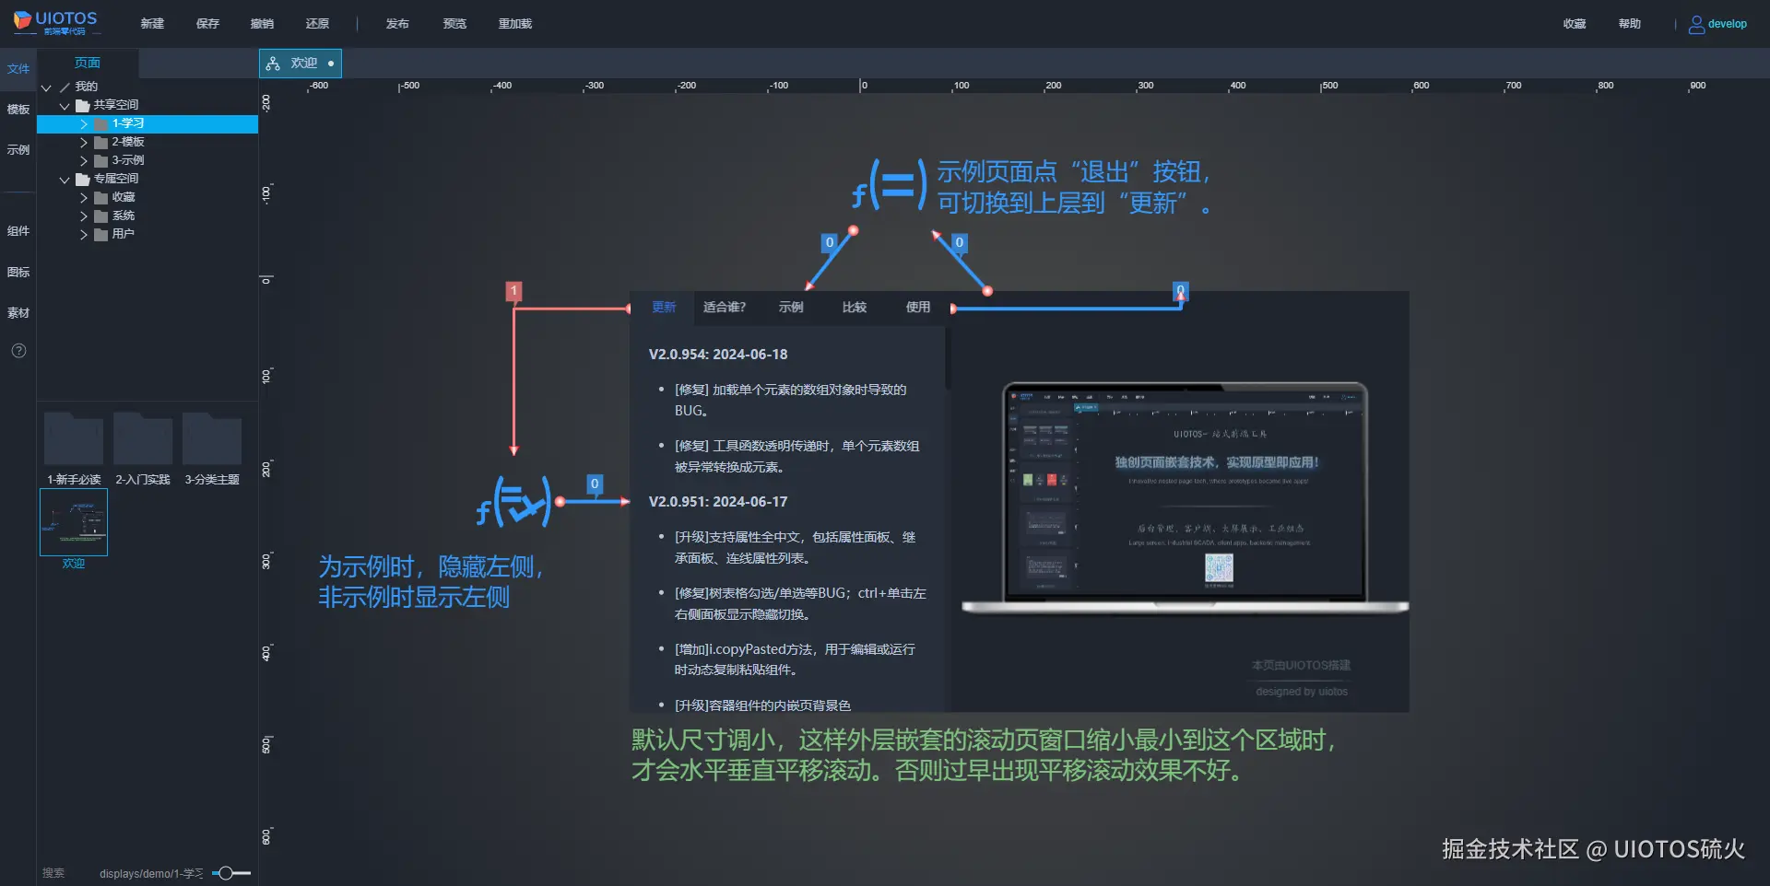The height and width of the screenshot is (886, 1770).
Task: Switch to 文件 sidebar section
Action: coord(18,69)
